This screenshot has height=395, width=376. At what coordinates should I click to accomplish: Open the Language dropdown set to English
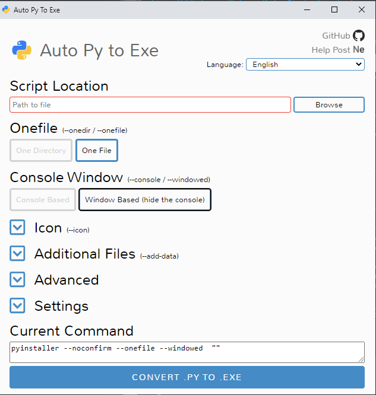(305, 64)
